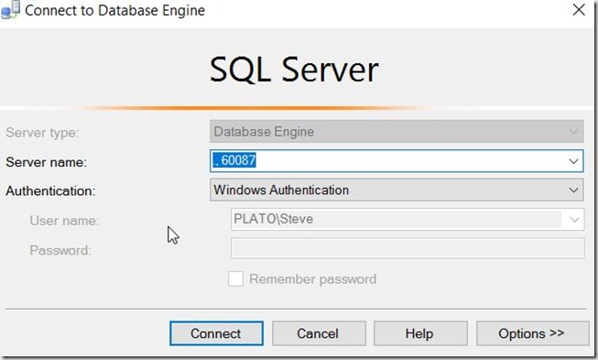Select the Windows Authentication combo box
The width and height of the screenshot is (598, 360).
pyautogui.click(x=397, y=190)
